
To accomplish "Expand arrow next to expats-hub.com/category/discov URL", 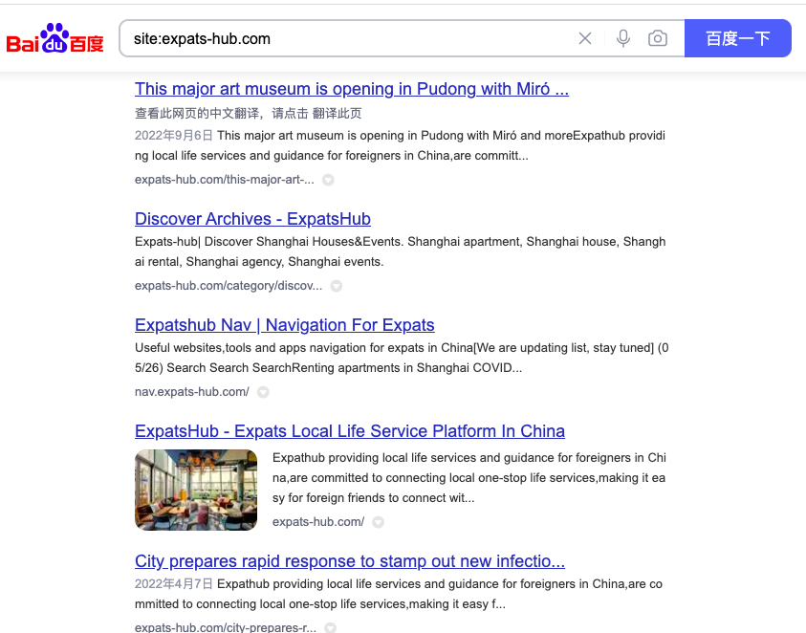I will pos(337,286).
